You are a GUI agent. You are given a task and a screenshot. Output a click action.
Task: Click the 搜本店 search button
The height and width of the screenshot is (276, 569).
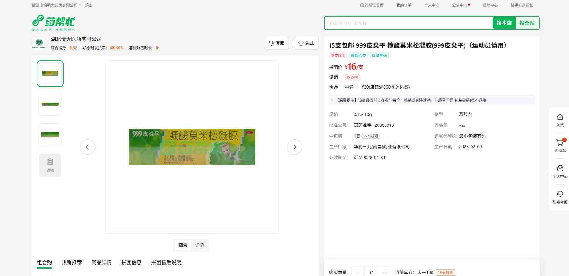coord(504,23)
